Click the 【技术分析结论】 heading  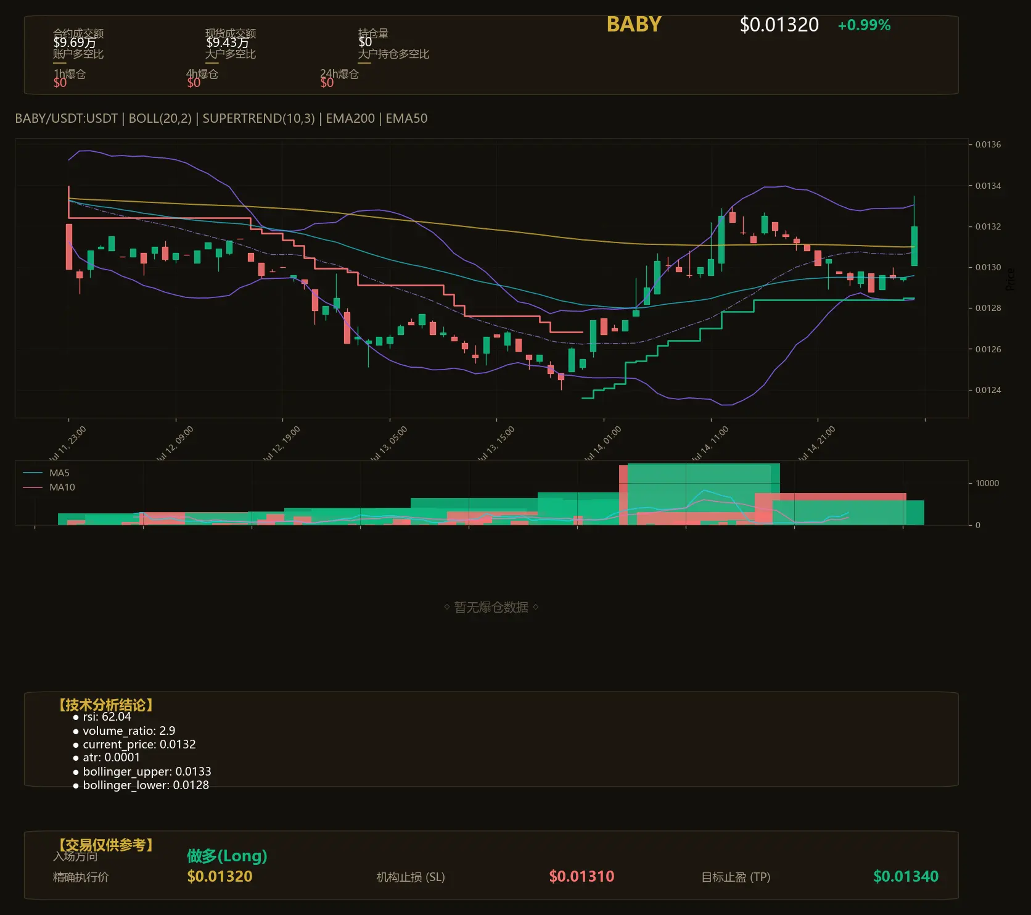[105, 705]
